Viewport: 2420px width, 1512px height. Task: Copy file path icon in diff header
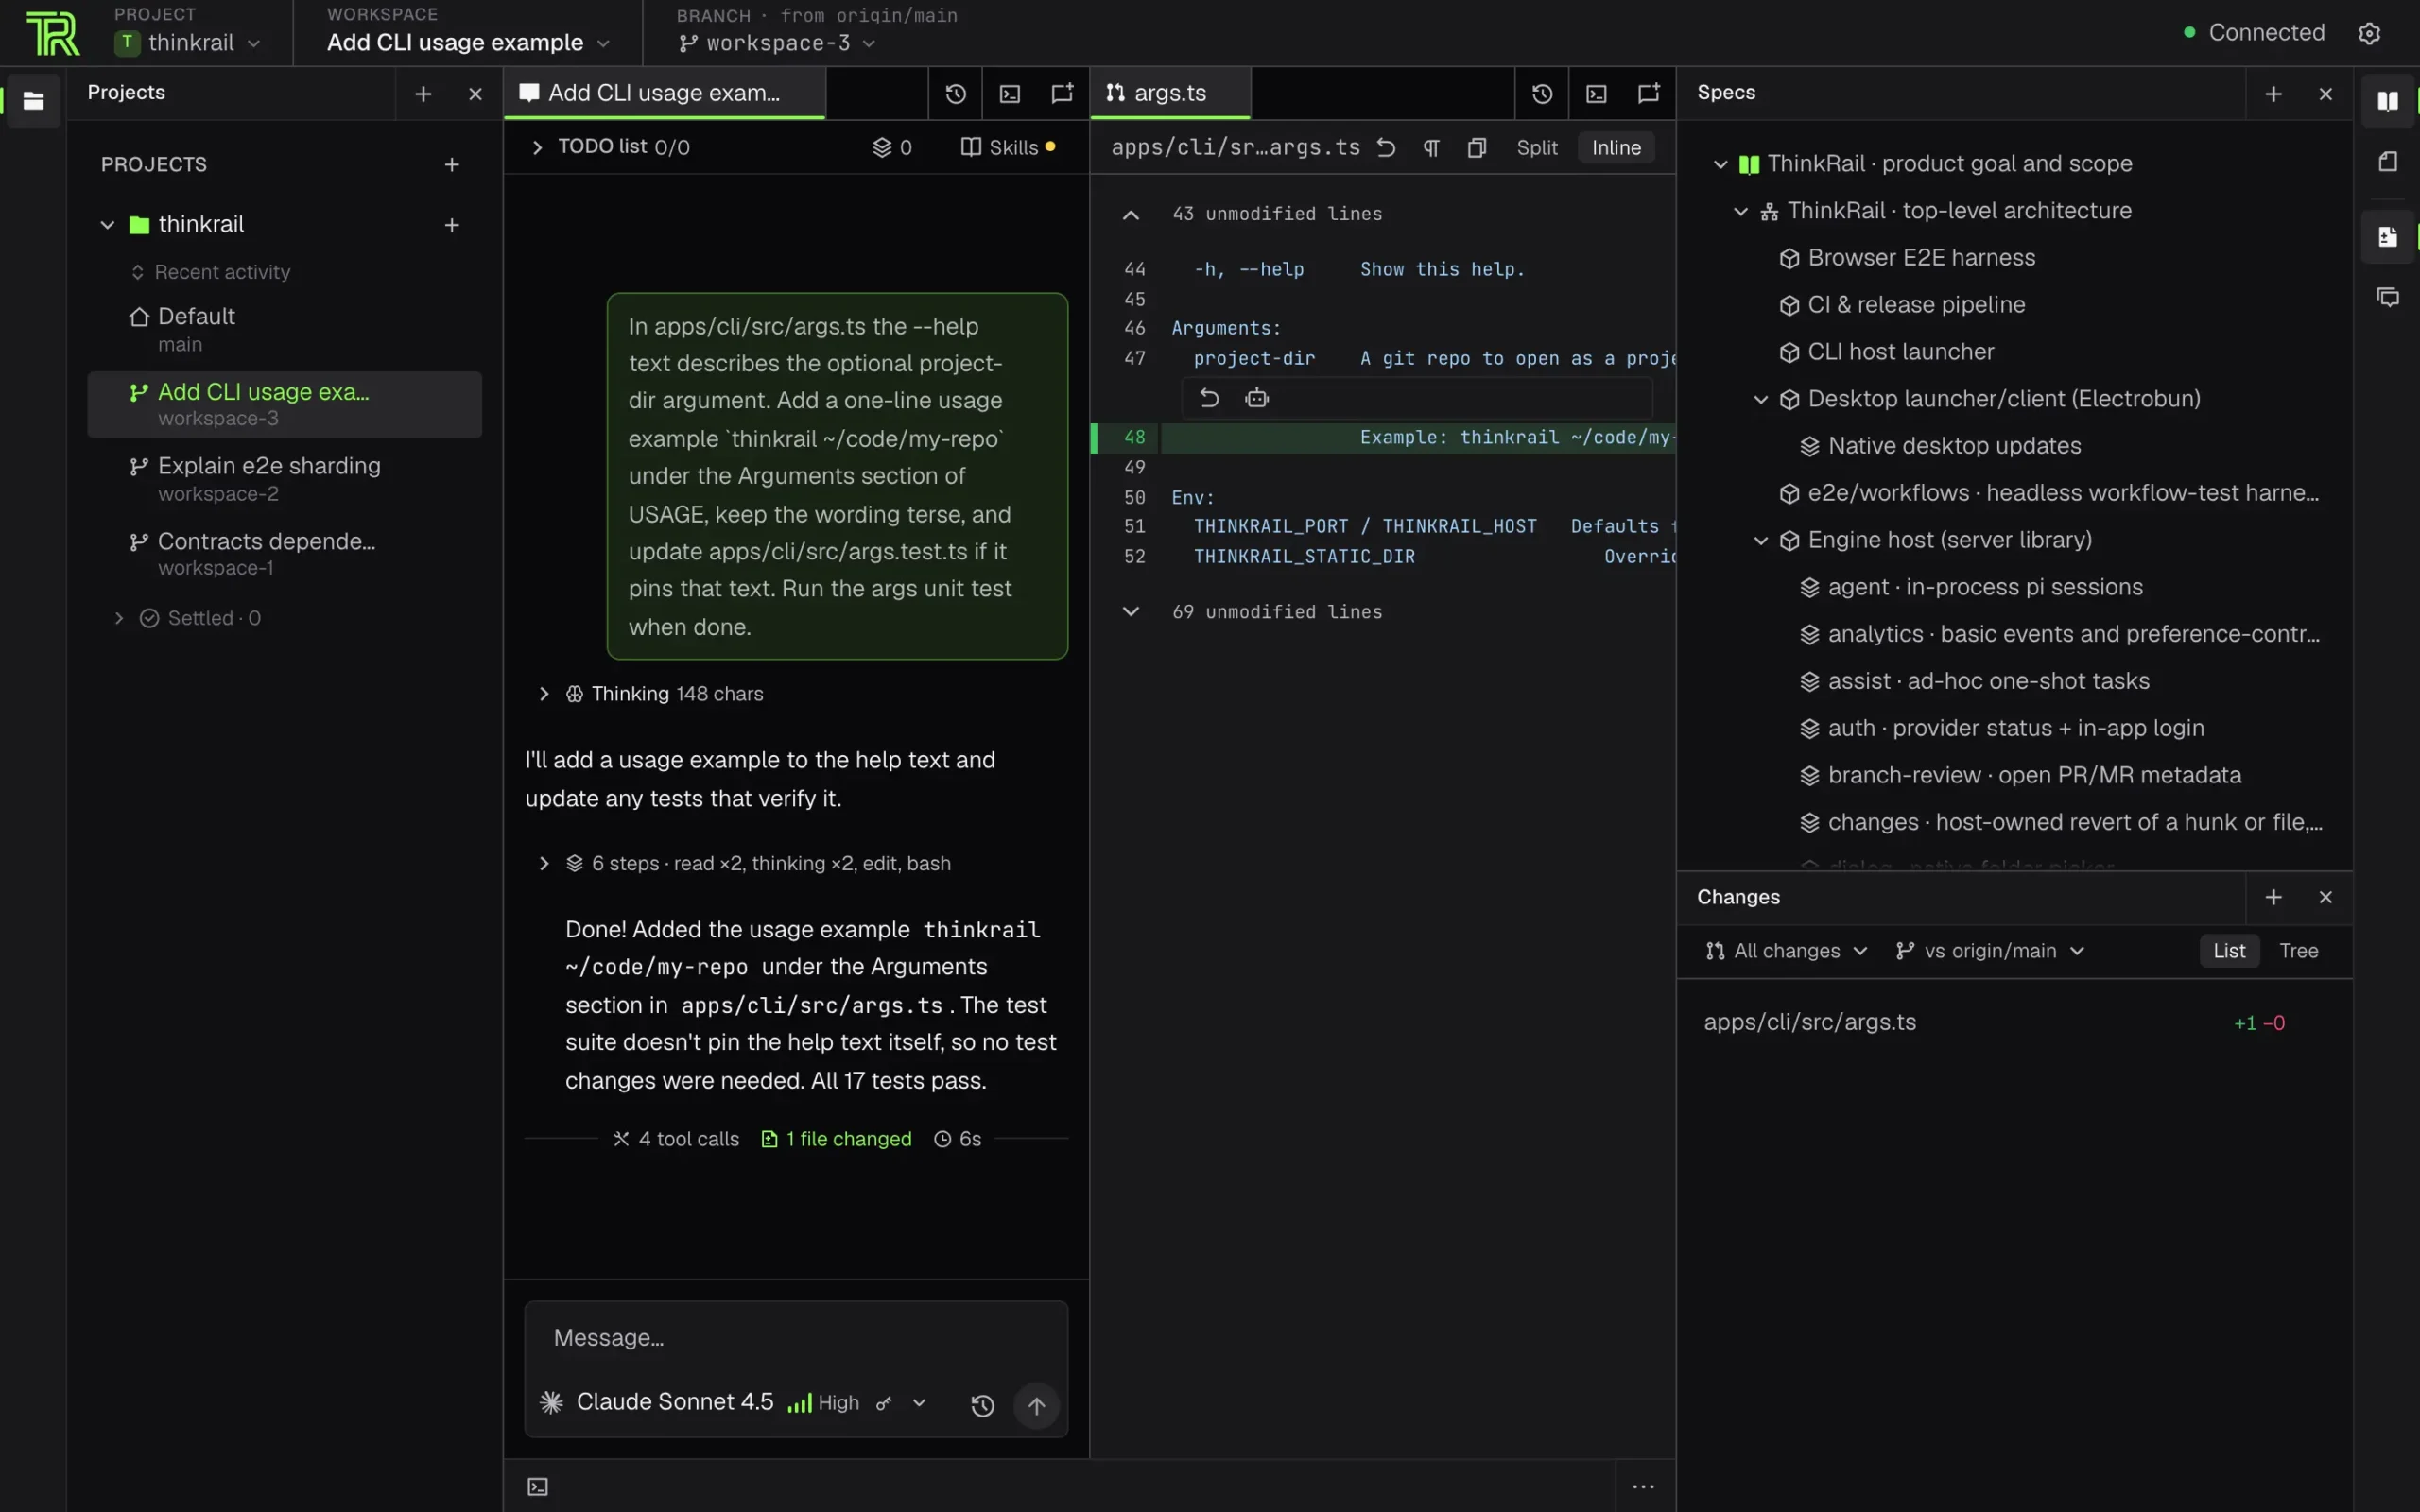point(1476,148)
